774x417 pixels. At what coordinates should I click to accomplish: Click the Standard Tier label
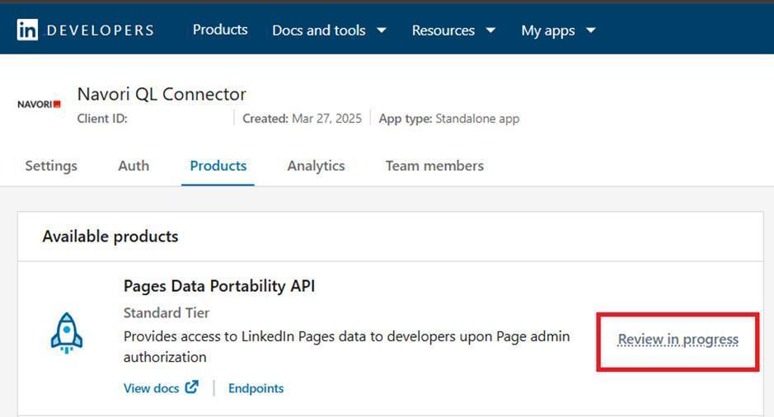point(167,313)
